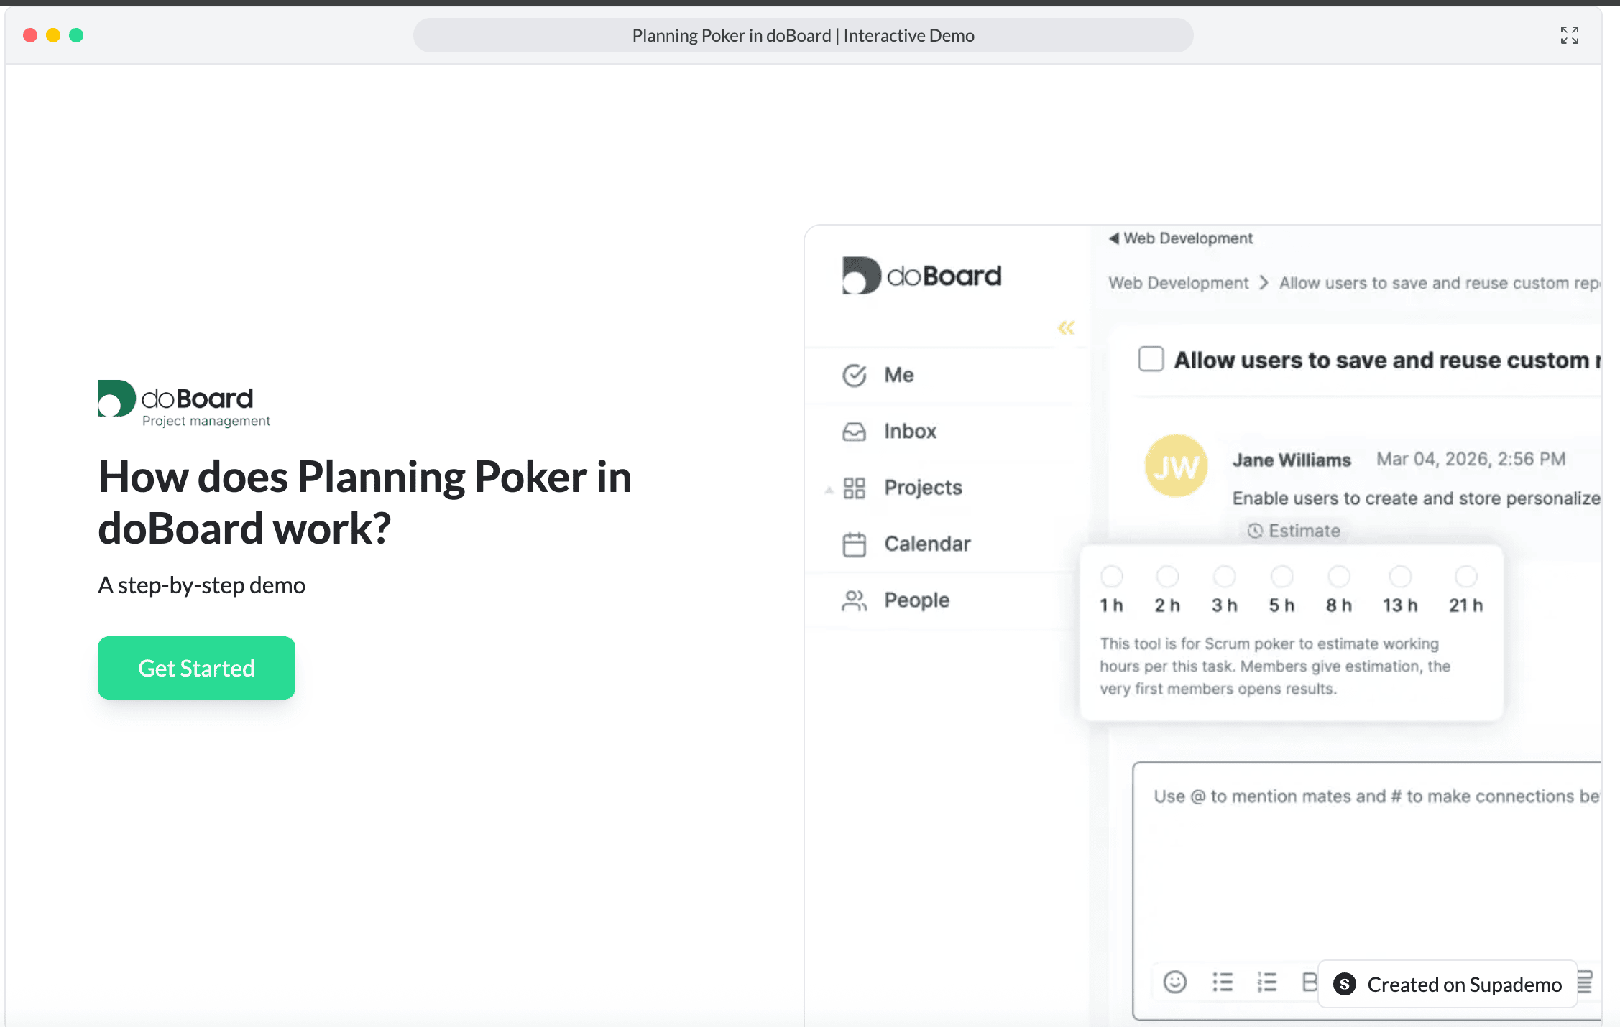Toggle bold formatting in editor
Viewport: 1620px width, 1027px height.
1310,982
